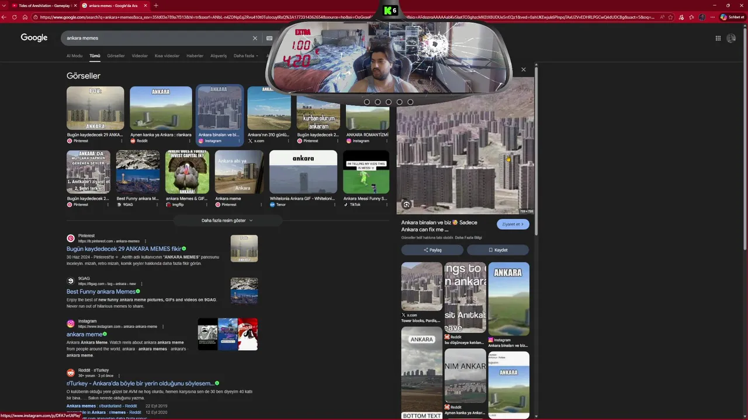The height and width of the screenshot is (420, 748).
Task: Open more options for the Instagram search result
Action: [163, 327]
